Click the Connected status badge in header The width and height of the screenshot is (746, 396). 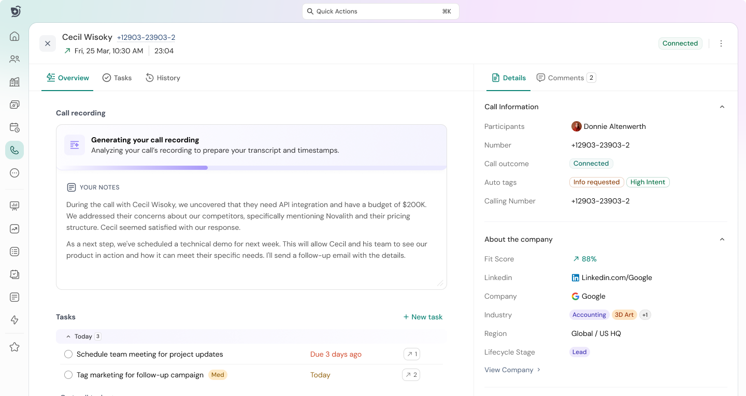(x=680, y=43)
